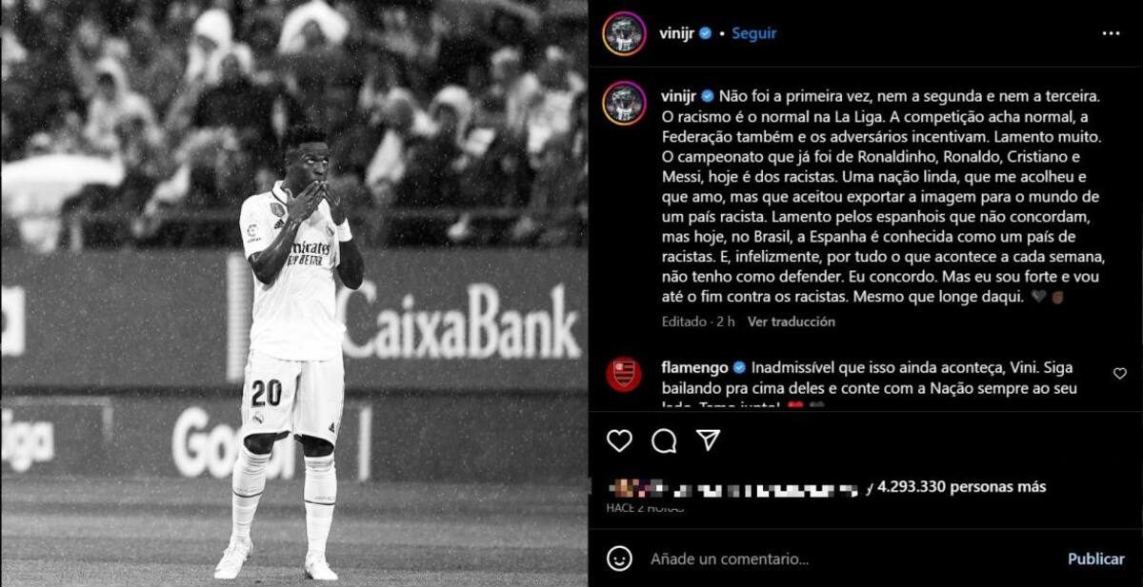Like the post with the heart icon

(x=619, y=440)
